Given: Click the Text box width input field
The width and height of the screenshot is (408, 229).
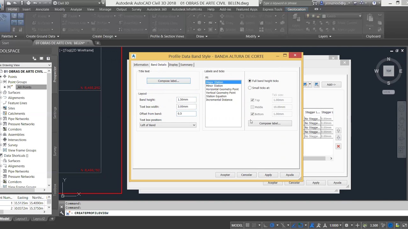Looking at the screenshot, I should 186,107.
